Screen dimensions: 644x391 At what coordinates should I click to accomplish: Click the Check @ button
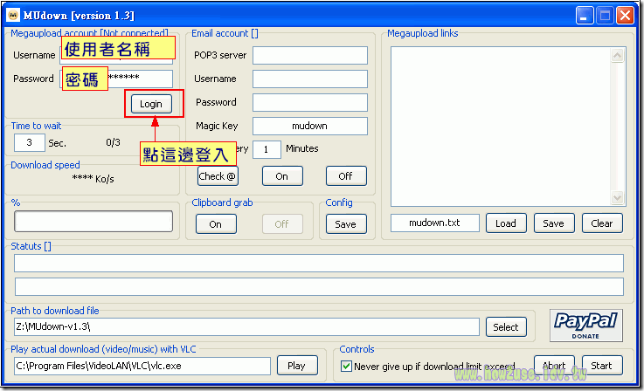click(218, 176)
